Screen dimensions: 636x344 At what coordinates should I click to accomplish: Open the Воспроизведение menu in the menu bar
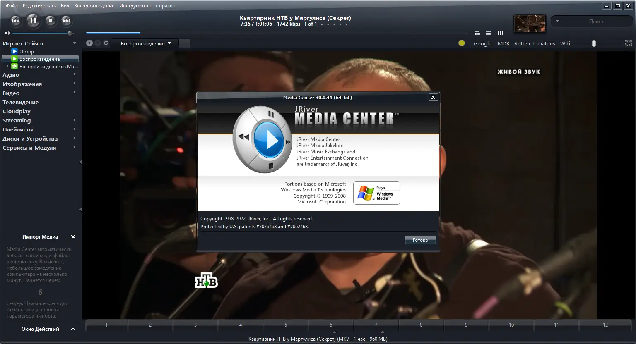(x=94, y=6)
